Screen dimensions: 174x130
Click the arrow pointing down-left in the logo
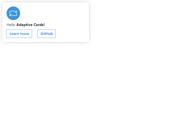tap(11, 15)
